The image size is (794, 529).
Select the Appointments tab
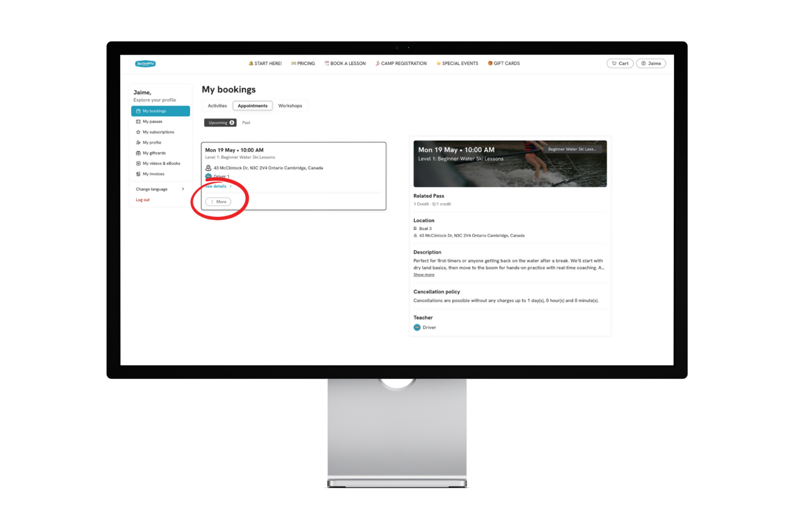click(x=252, y=106)
